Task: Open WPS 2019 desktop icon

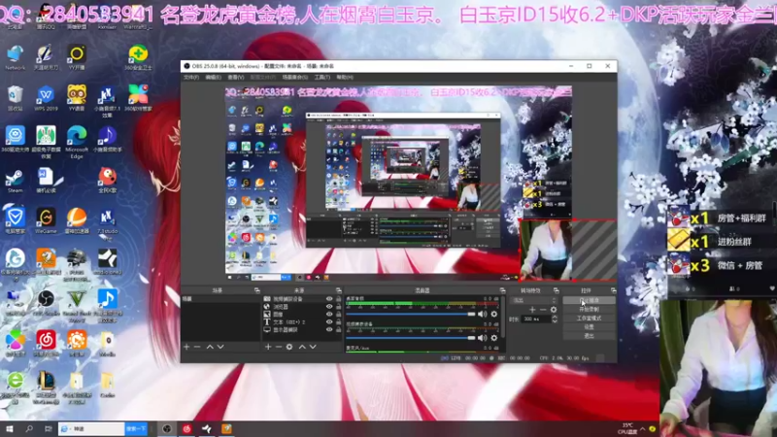Action: (x=46, y=98)
